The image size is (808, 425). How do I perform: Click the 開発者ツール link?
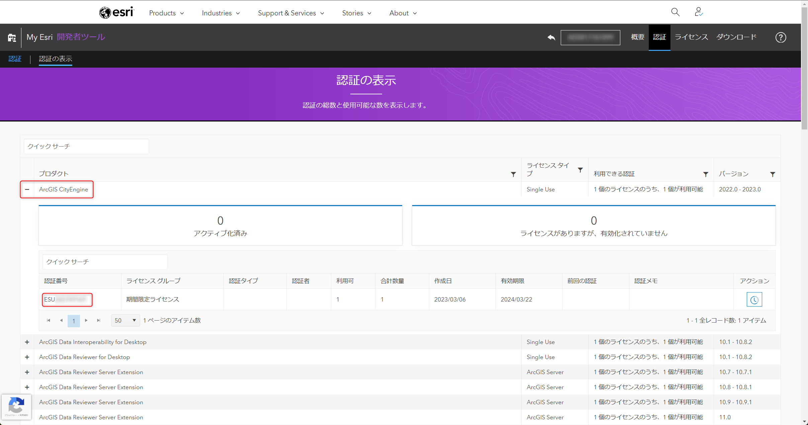[81, 37]
